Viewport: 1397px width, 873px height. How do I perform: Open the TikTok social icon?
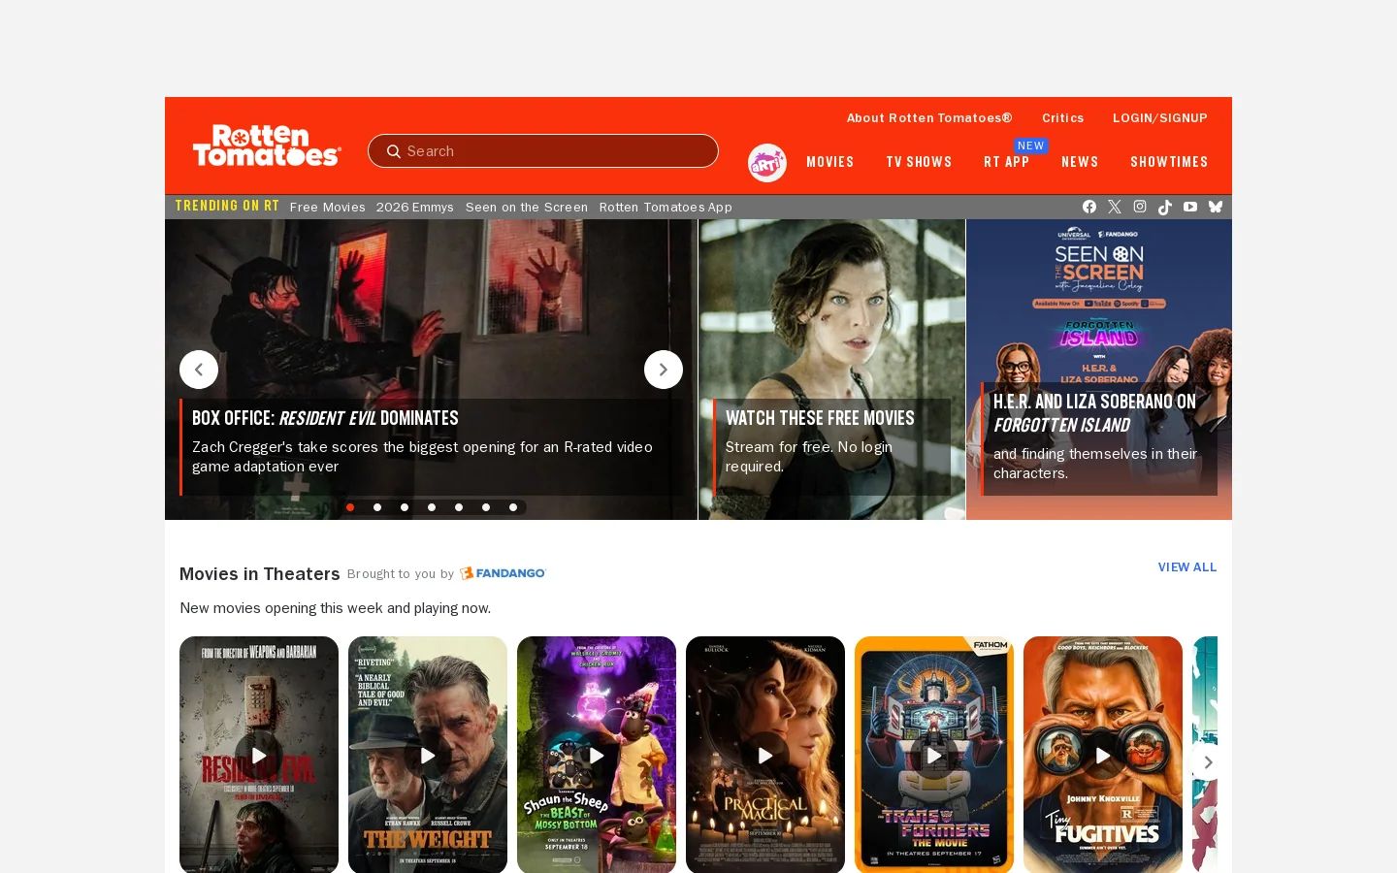point(1165,207)
